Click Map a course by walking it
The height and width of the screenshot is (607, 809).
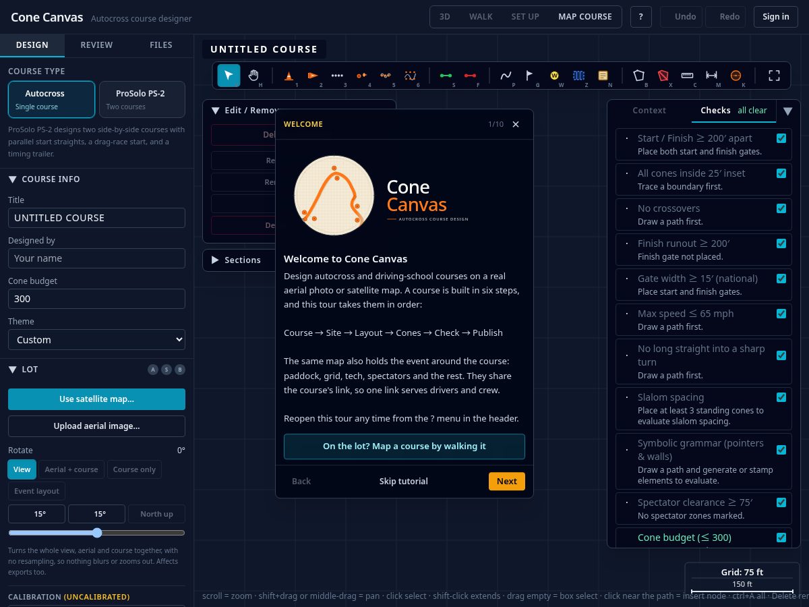pyautogui.click(x=404, y=446)
